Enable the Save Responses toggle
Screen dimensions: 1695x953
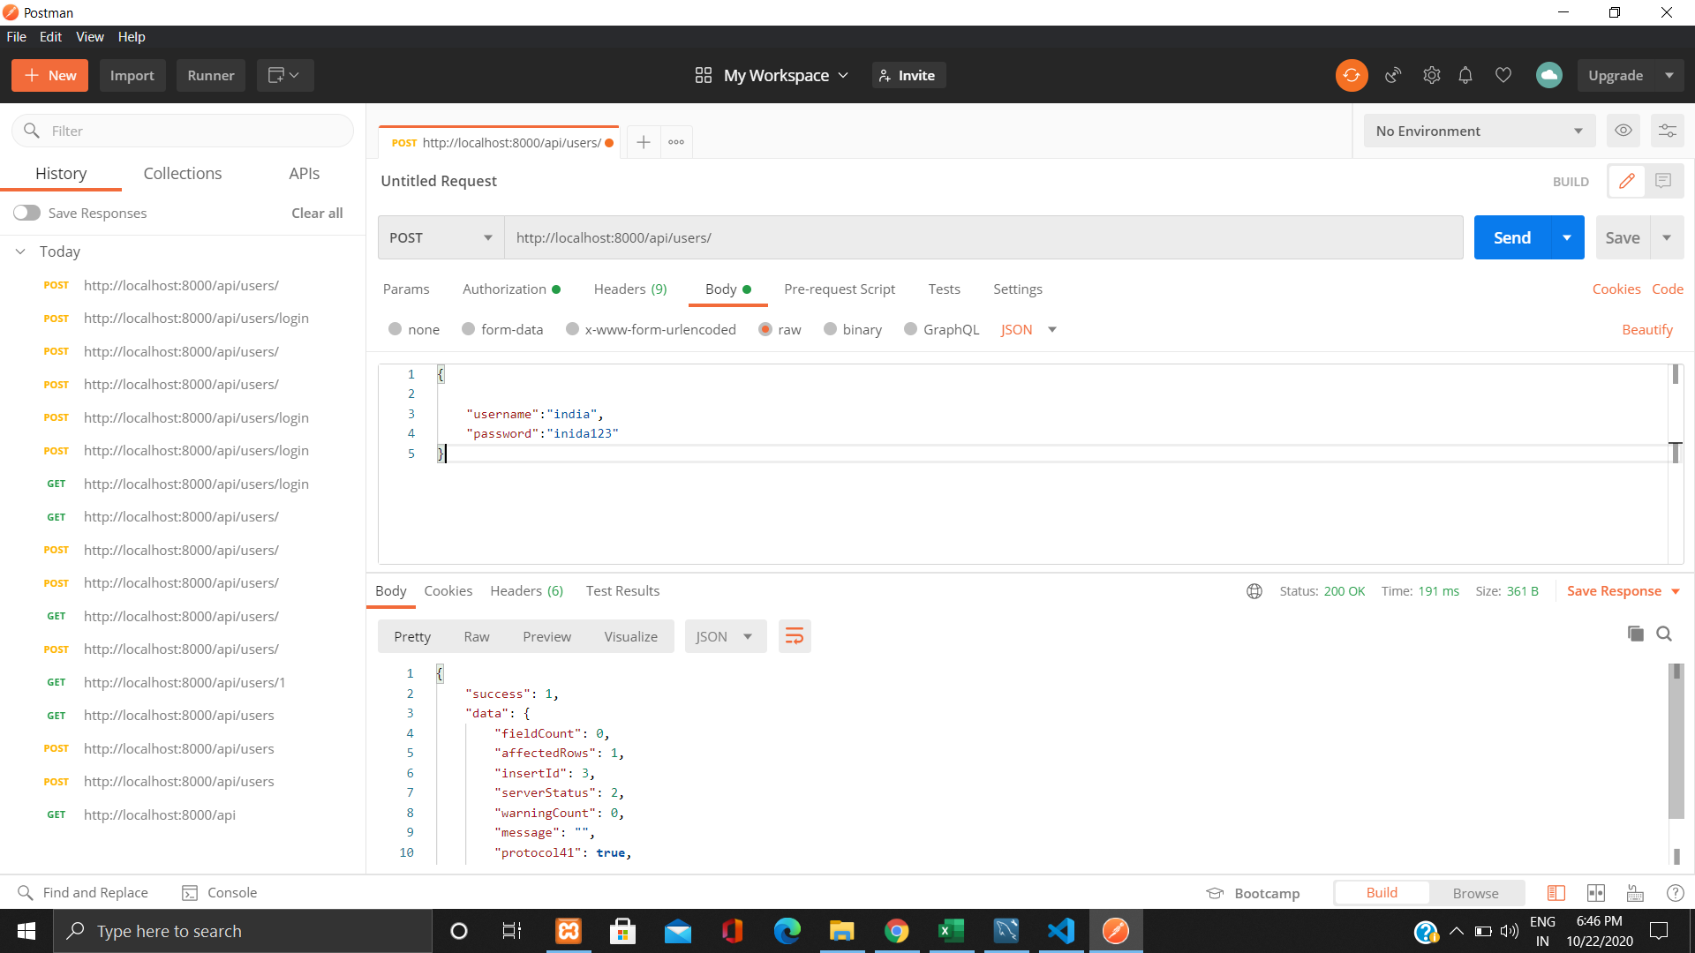pos(26,213)
